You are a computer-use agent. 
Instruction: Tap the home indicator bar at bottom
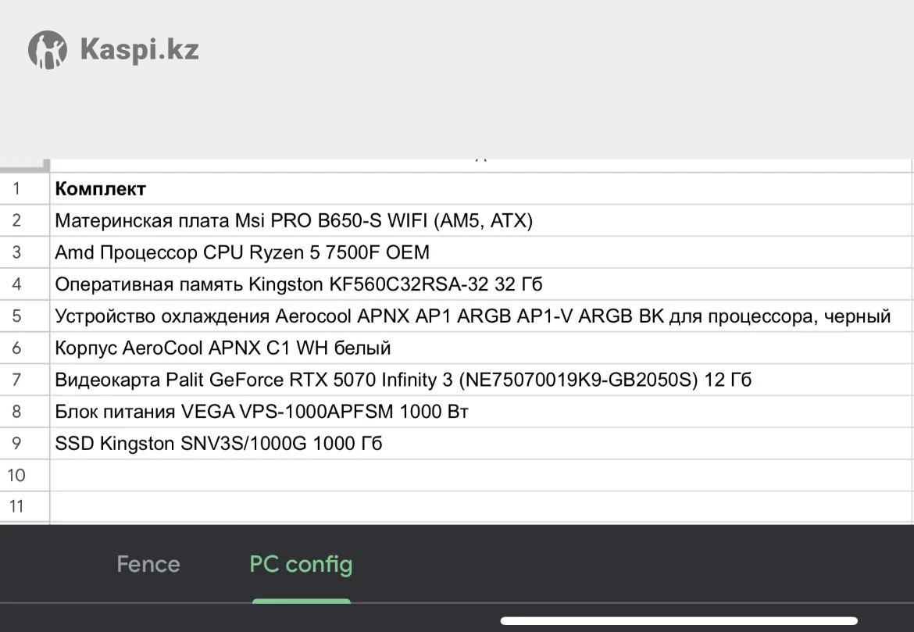[678, 621]
